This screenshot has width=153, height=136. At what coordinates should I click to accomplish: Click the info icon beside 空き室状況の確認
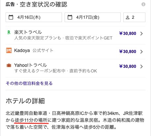point(143,4)
